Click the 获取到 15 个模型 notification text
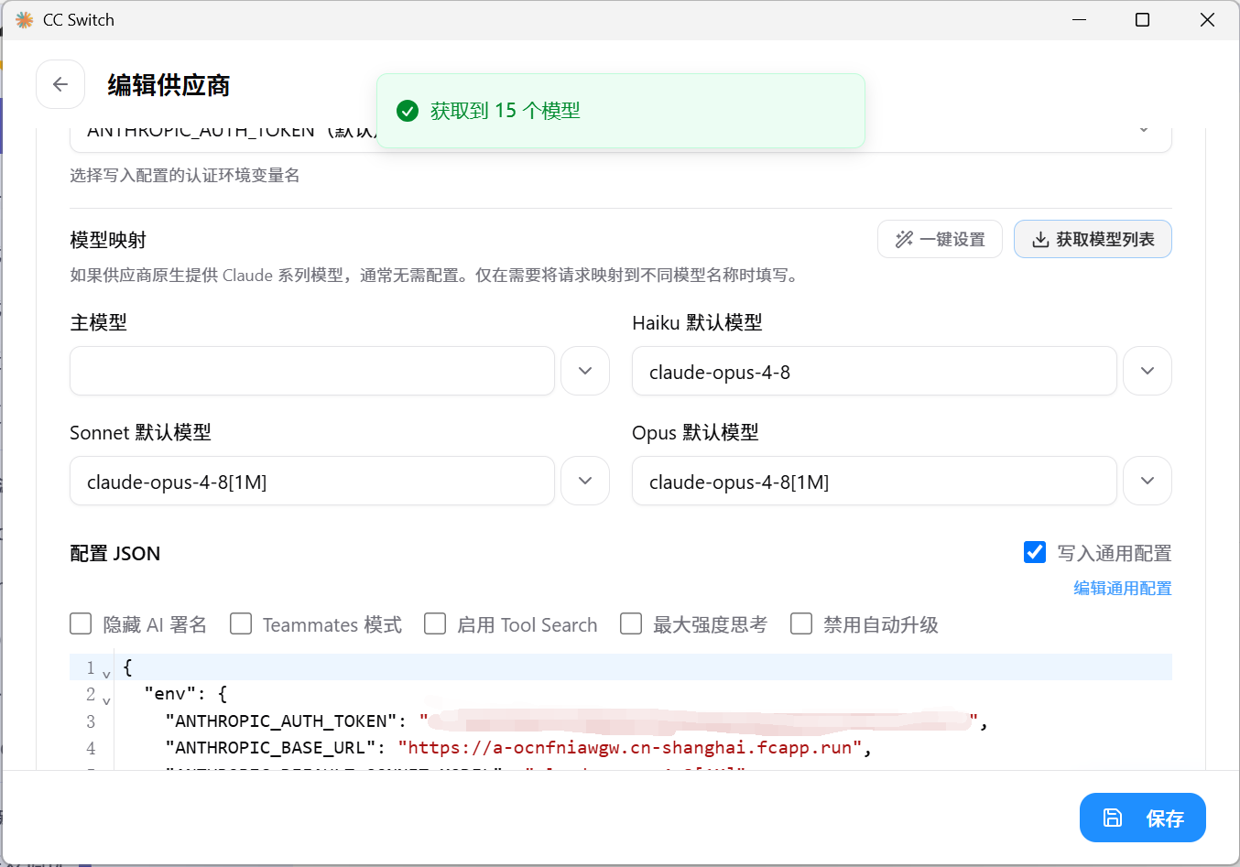 (x=506, y=111)
